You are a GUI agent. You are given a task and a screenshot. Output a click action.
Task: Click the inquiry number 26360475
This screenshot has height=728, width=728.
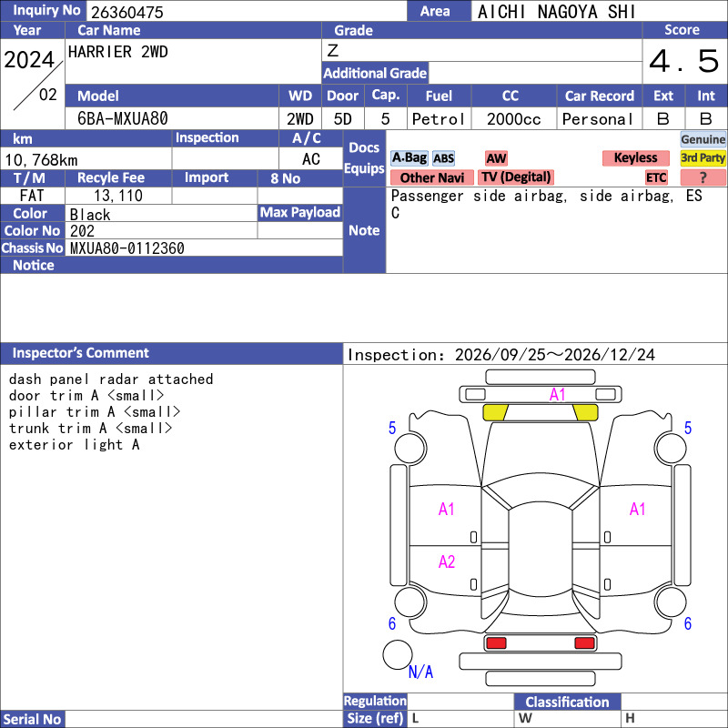coord(127,13)
